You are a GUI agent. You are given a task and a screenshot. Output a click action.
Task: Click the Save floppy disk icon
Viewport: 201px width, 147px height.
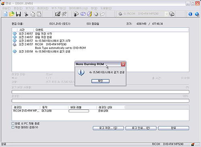pos(18,14)
